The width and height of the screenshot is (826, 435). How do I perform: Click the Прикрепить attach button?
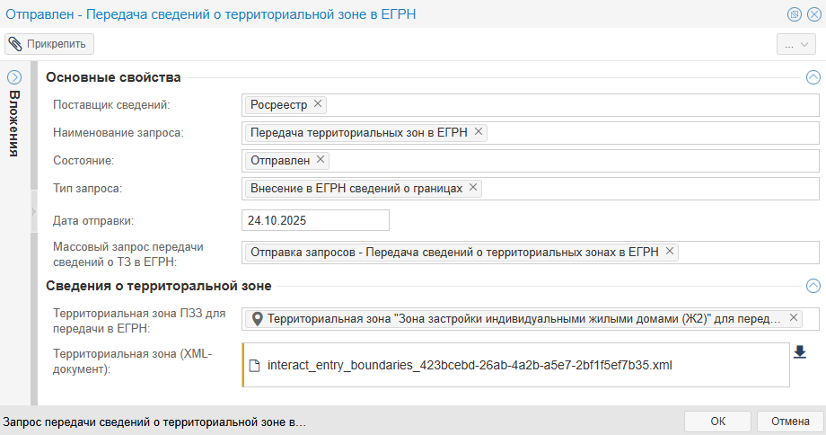pos(49,44)
